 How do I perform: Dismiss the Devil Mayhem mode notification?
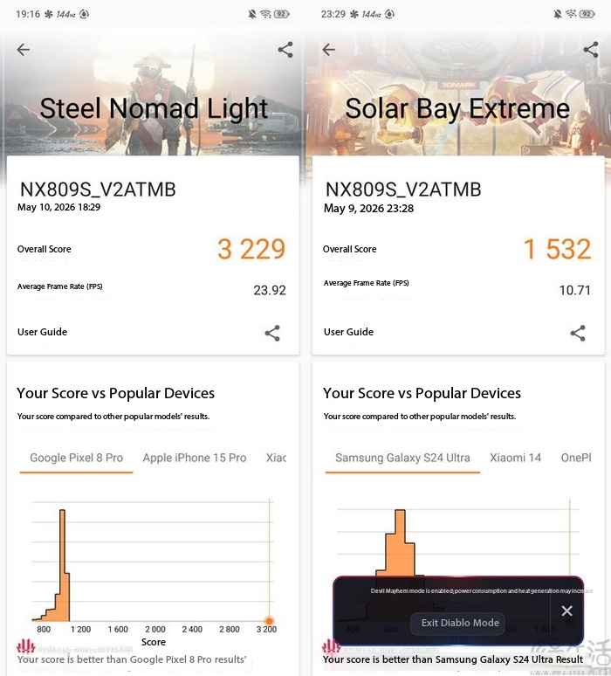click(x=566, y=610)
